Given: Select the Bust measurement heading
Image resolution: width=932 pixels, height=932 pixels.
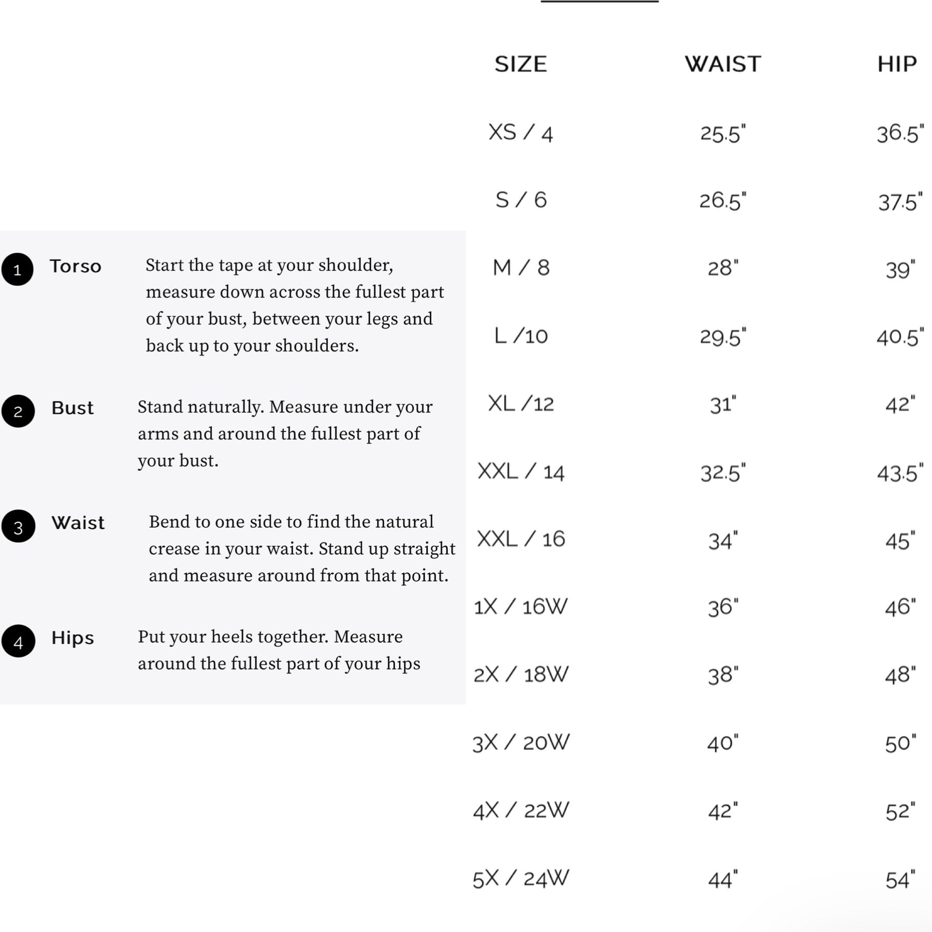Looking at the screenshot, I should point(72,408).
